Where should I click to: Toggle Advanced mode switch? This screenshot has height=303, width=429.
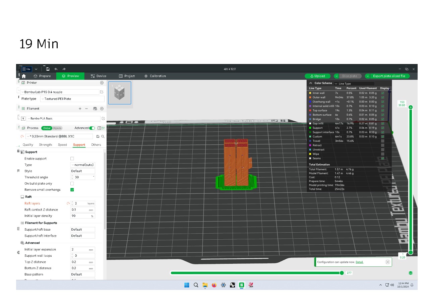pos(92,128)
